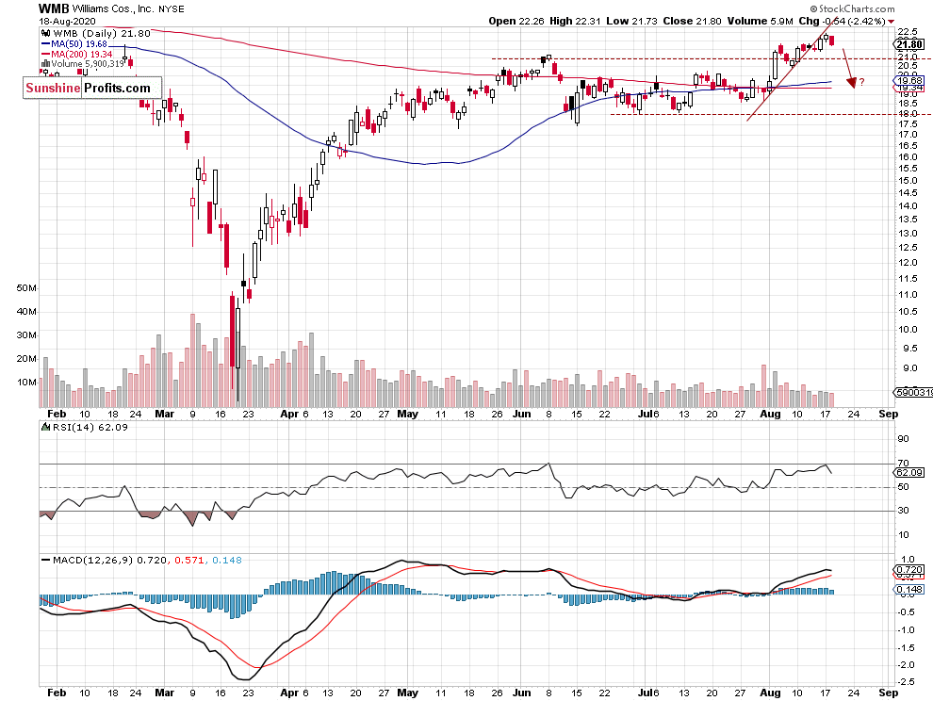
Task: Click the 50M volume axis label
Action: pos(26,288)
